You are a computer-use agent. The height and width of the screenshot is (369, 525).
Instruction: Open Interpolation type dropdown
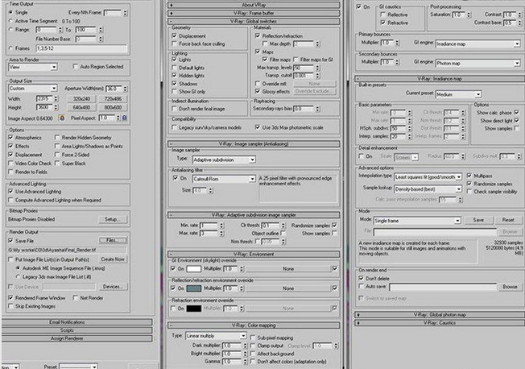click(428, 177)
